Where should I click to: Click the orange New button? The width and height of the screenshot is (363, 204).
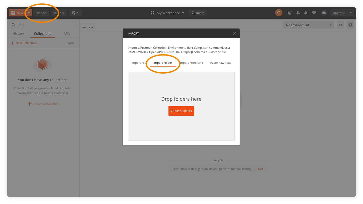[x=17, y=13]
